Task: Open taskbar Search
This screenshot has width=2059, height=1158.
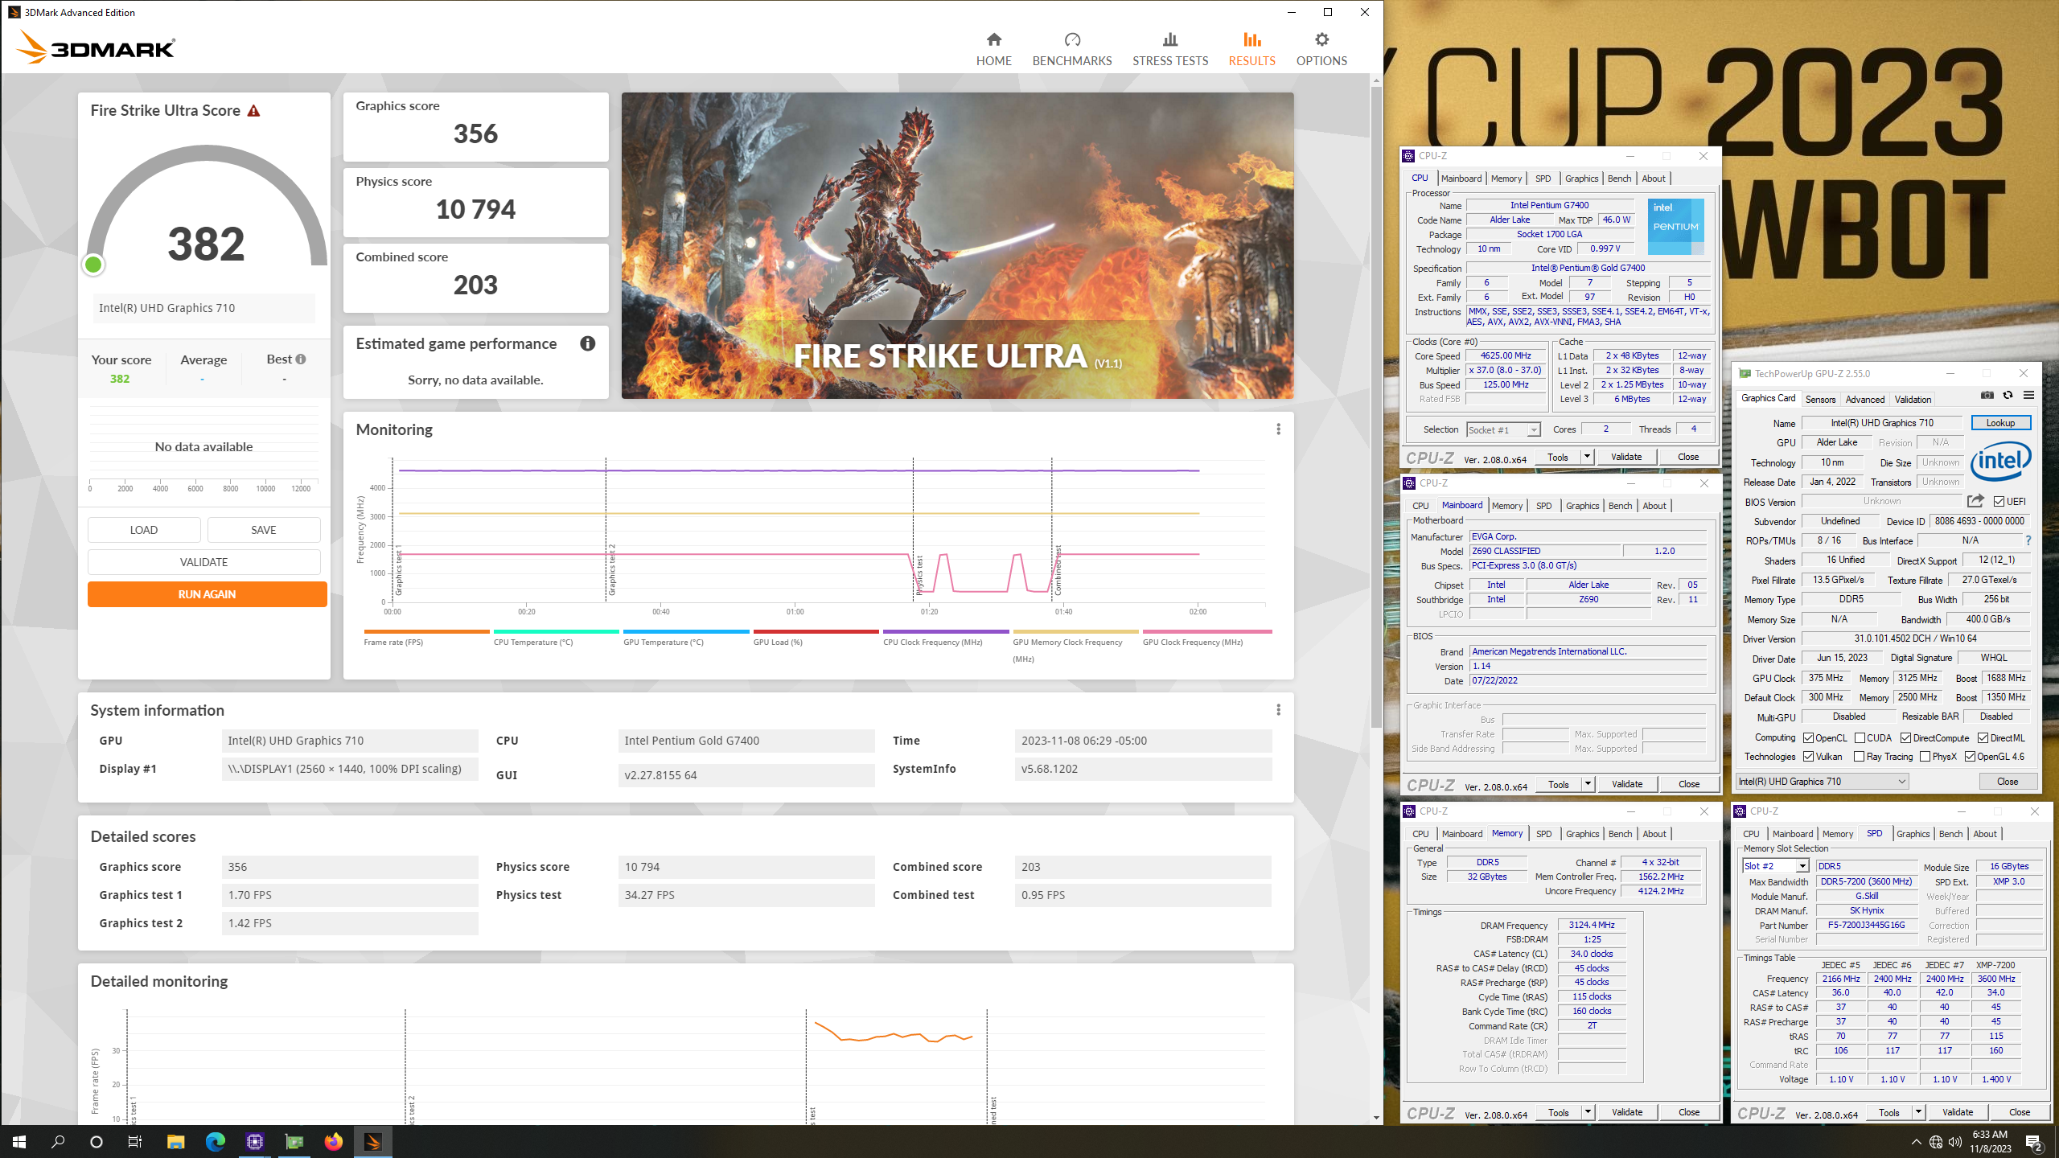Action: 58,1142
